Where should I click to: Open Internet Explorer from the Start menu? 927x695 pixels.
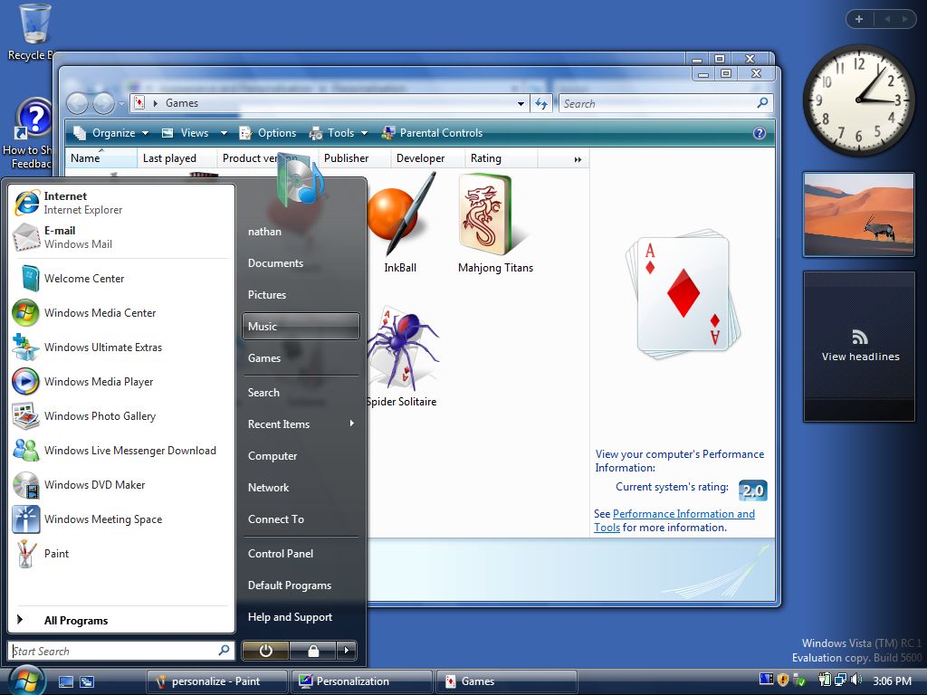[121, 203]
